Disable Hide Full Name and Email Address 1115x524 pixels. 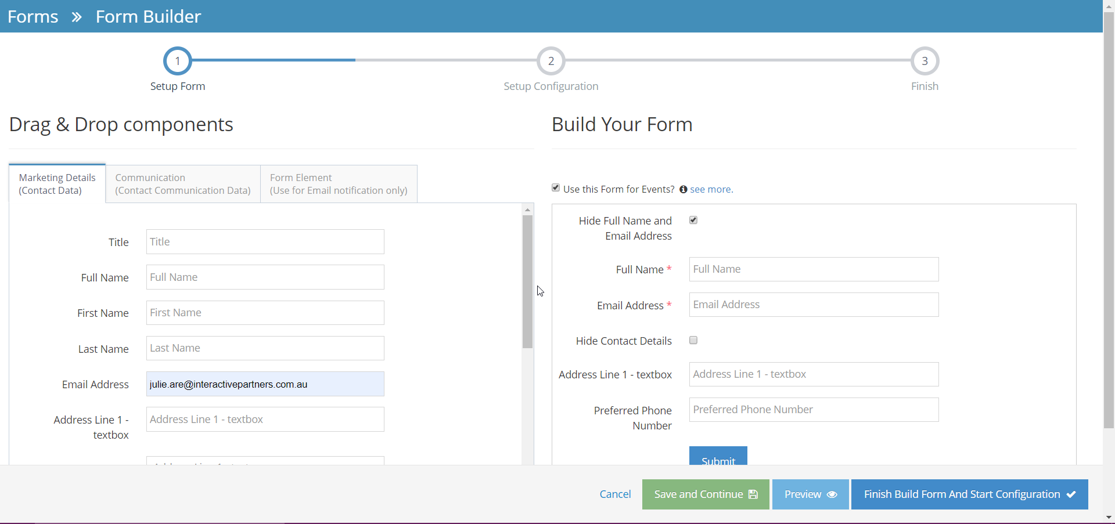[693, 219]
